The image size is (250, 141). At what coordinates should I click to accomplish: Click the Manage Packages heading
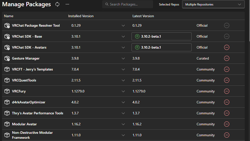pyautogui.click(x=27, y=4)
